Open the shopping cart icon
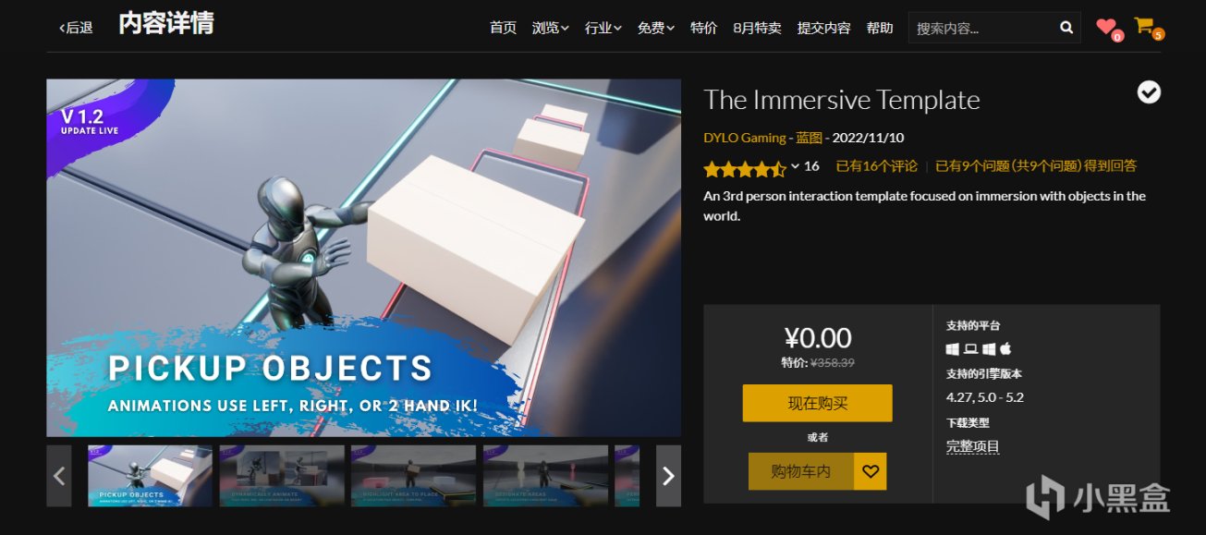This screenshot has width=1206, height=535. point(1144,26)
